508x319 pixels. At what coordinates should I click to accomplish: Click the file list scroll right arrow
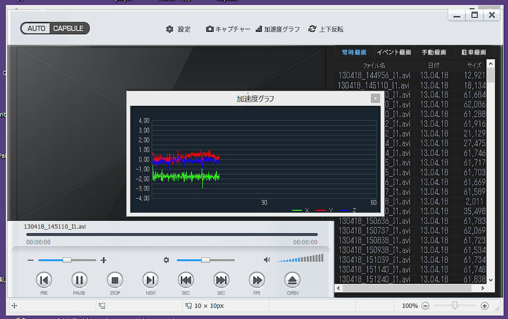(483, 288)
